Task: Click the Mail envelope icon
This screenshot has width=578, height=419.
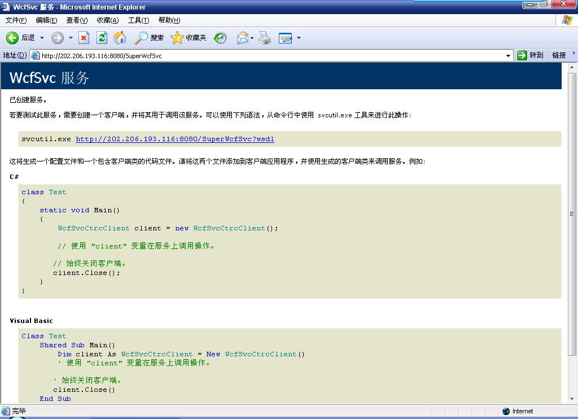Action: pos(242,38)
